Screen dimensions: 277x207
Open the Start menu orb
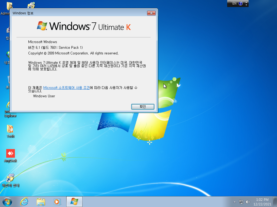(x=7, y=202)
